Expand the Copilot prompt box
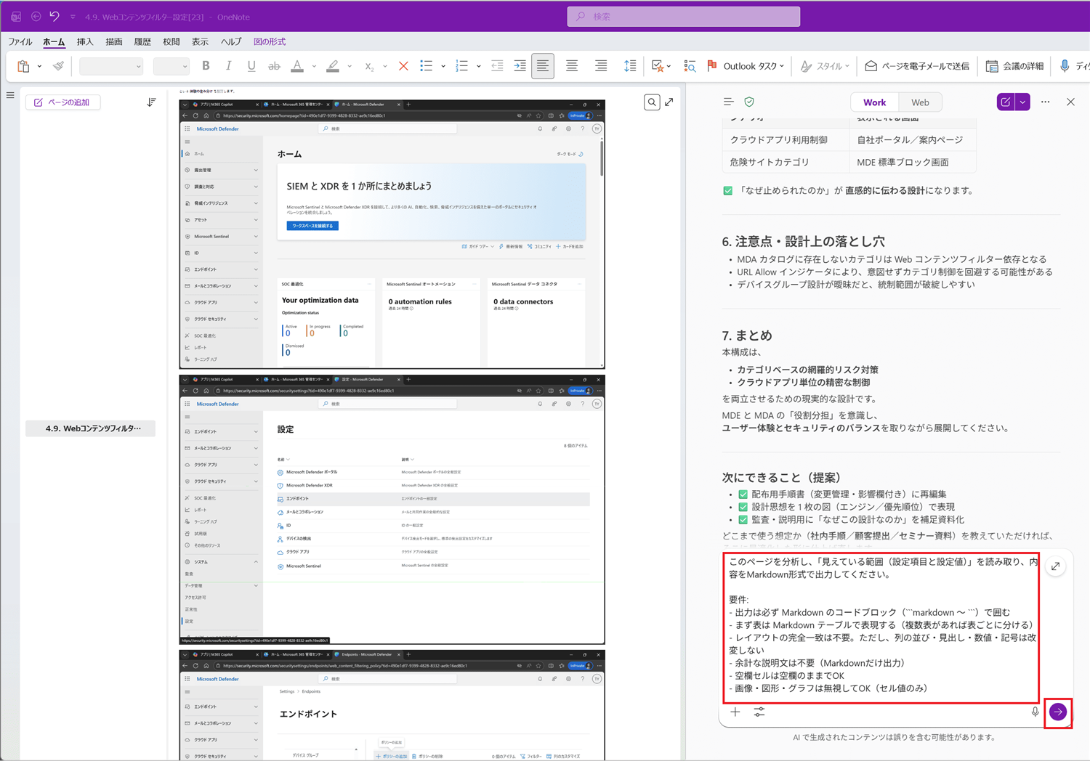Screen dimensions: 1090x761 click(x=1055, y=566)
